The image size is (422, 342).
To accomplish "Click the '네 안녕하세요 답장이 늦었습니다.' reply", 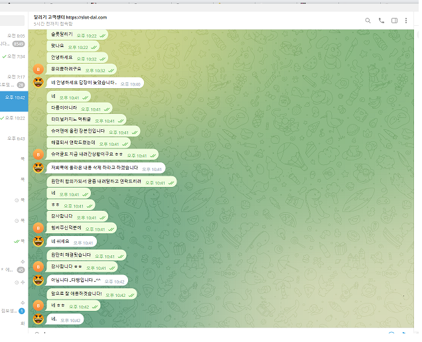I will click(95, 83).
